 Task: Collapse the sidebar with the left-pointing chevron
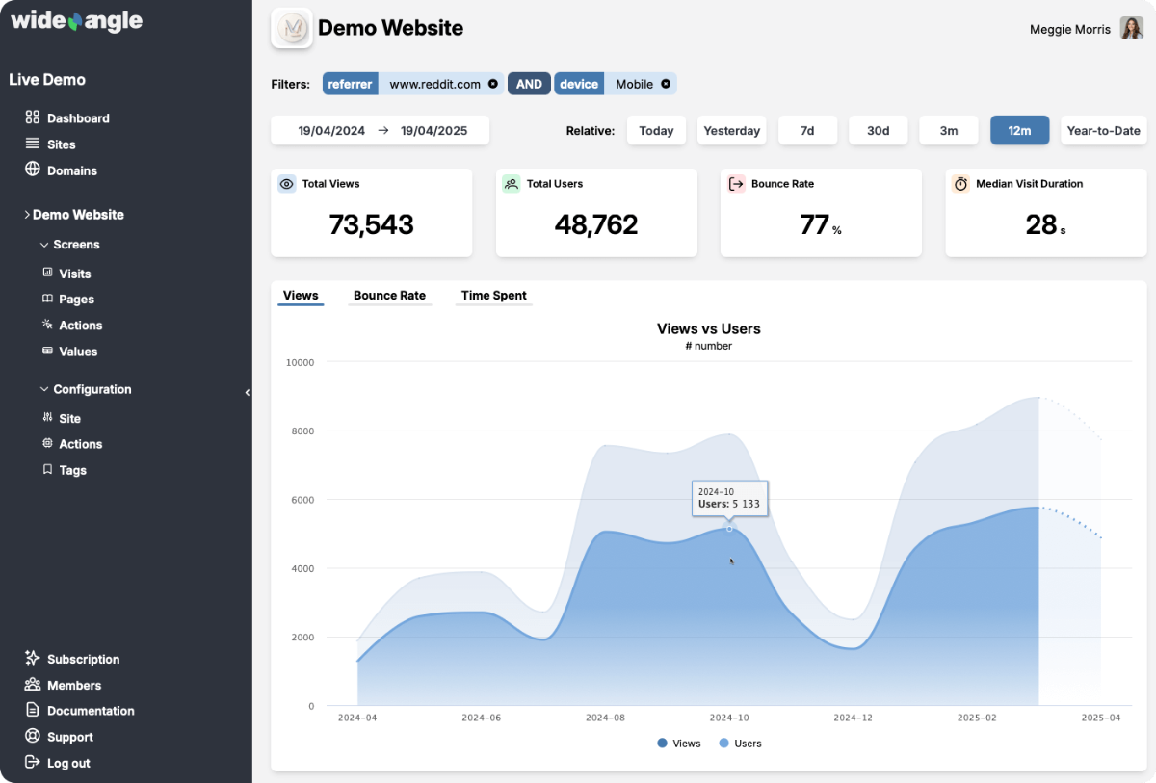coord(247,392)
